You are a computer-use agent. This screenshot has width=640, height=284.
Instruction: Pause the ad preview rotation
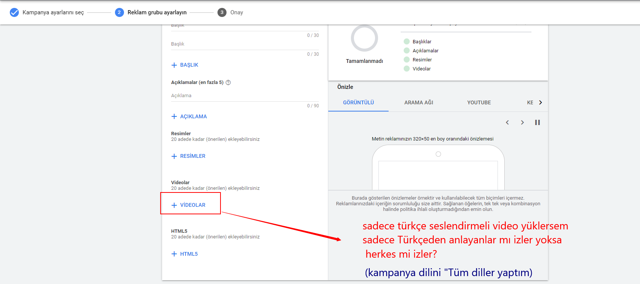point(537,122)
